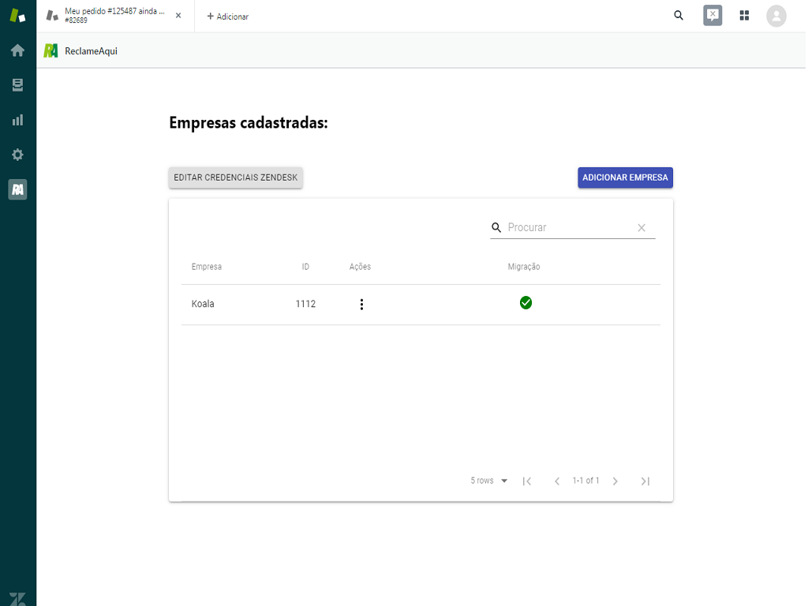Clear the Procurar search field

click(x=642, y=228)
